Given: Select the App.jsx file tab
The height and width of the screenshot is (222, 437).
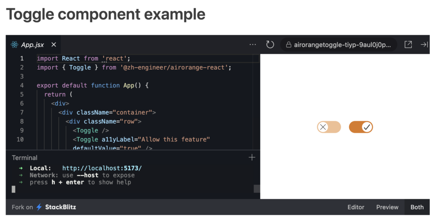Looking at the screenshot, I should 32,44.
